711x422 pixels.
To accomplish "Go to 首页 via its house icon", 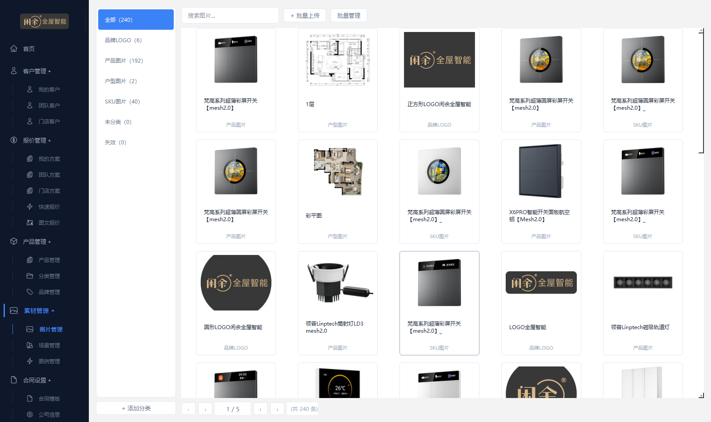I will 14,48.
